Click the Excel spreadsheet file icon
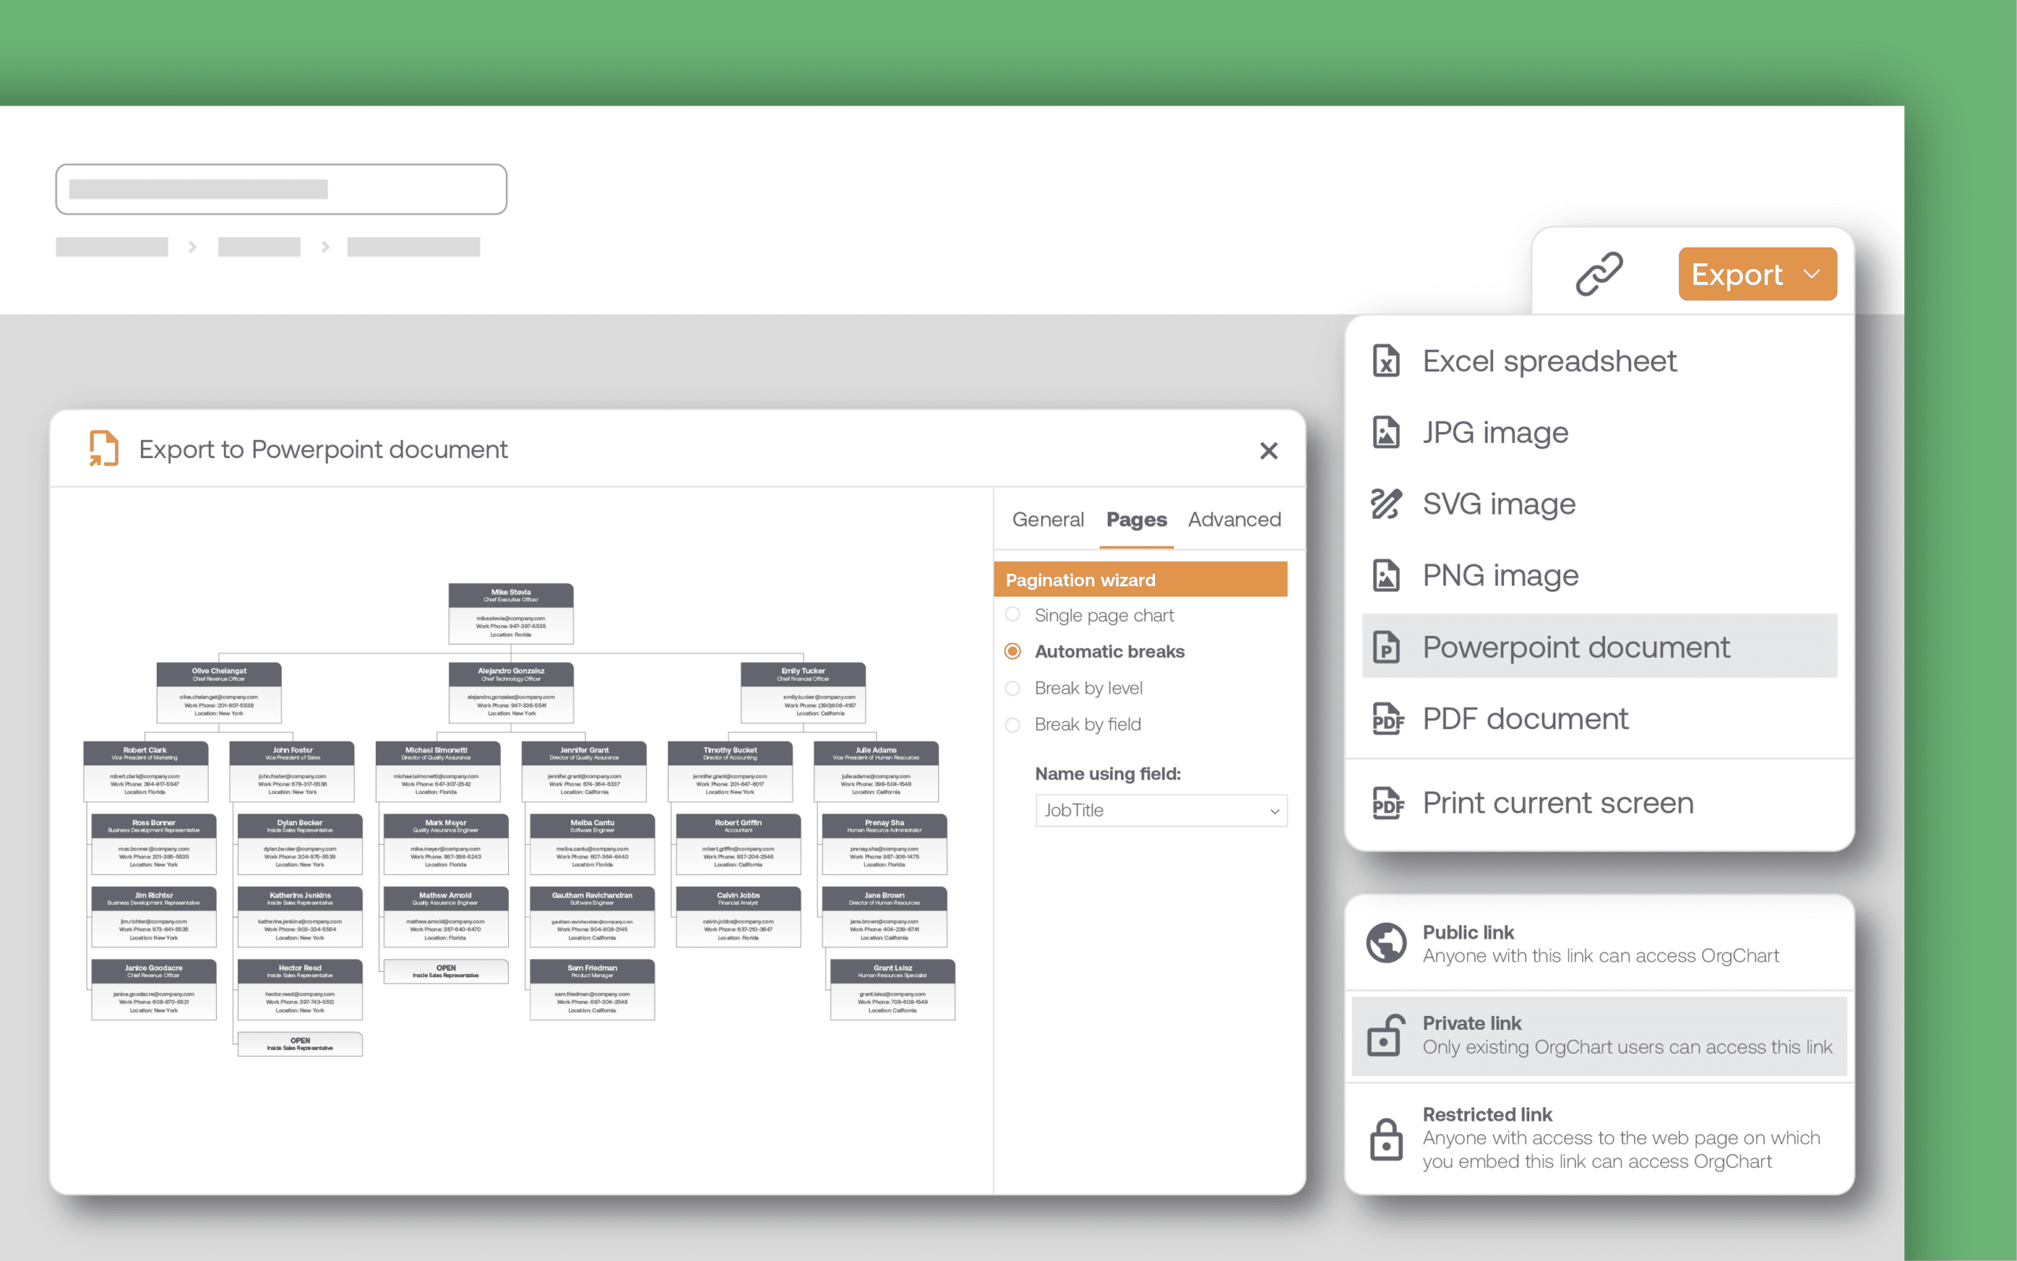Image resolution: width=2017 pixels, height=1261 pixels. pos(1385,361)
